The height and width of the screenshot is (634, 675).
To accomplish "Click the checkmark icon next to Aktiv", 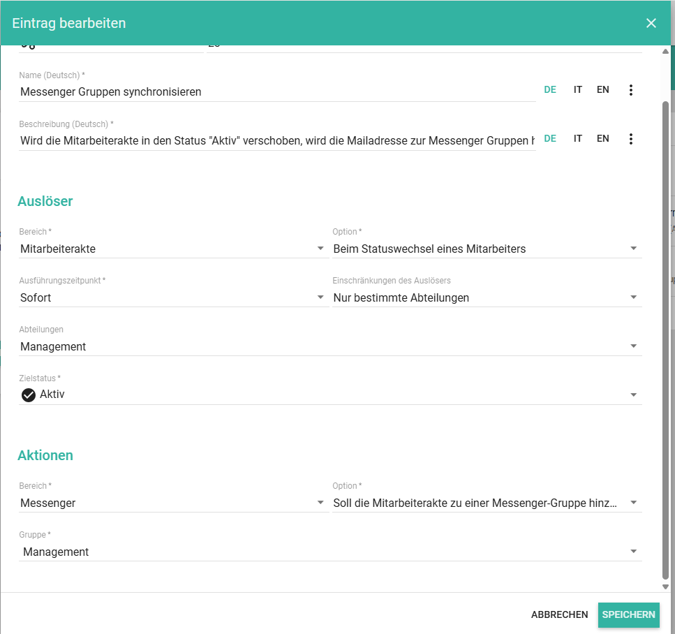I will pos(29,395).
